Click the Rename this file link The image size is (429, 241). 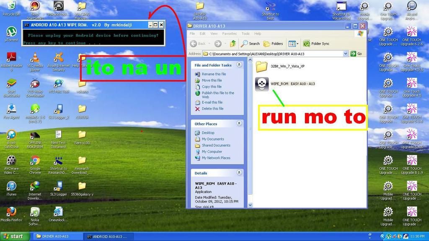coord(214,74)
